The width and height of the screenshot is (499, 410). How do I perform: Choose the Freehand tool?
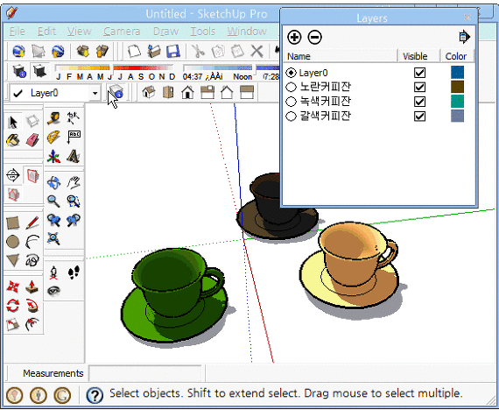[x=32, y=260]
